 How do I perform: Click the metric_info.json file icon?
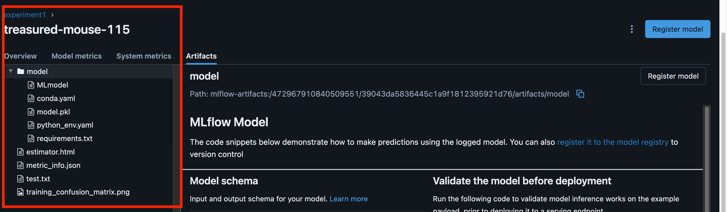[20, 165]
